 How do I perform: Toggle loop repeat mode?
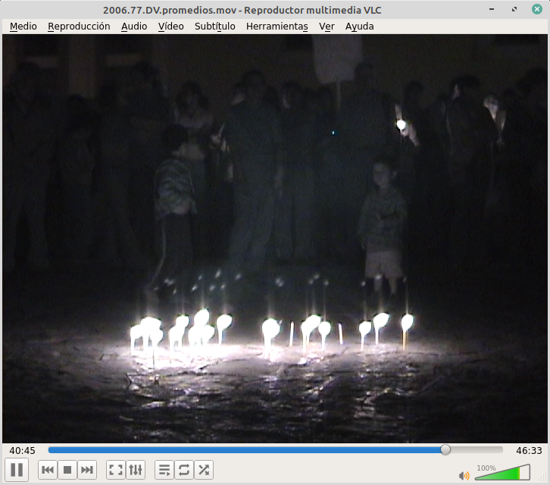pos(184,470)
